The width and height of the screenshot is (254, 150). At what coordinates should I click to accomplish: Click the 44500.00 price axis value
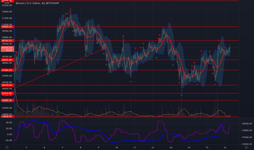pyautogui.click(x=7, y=108)
